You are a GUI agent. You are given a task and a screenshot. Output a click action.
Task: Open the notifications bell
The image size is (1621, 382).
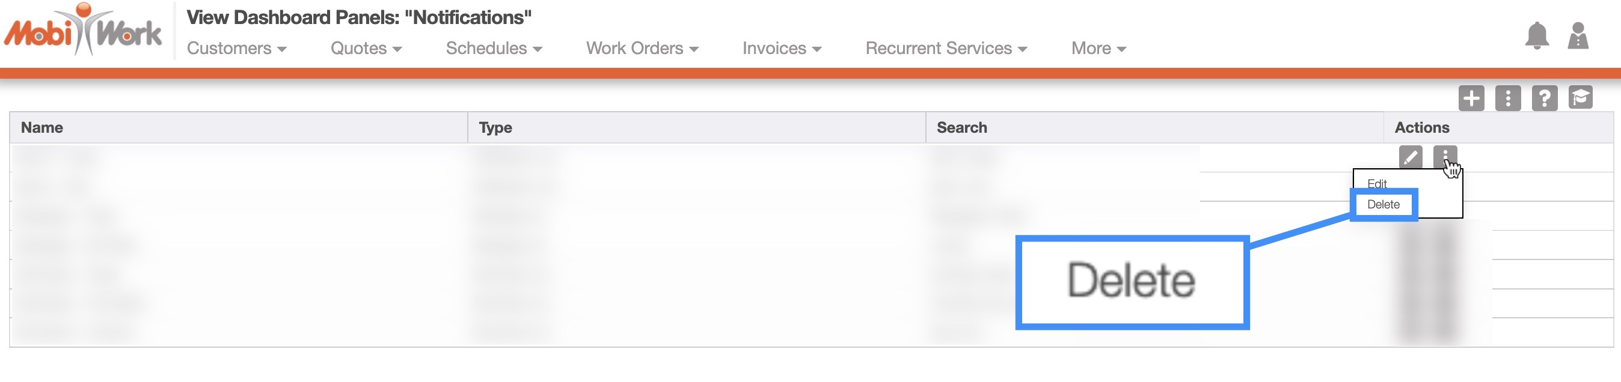(x=1536, y=35)
